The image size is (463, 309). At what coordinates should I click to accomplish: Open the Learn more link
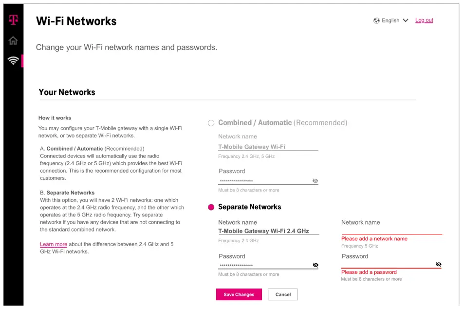coord(53,244)
